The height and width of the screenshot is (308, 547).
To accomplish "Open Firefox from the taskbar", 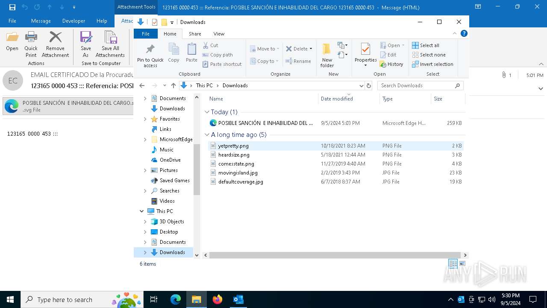I will 218,299.
